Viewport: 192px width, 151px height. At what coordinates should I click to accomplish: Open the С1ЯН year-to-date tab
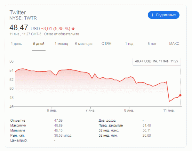tap(107, 43)
